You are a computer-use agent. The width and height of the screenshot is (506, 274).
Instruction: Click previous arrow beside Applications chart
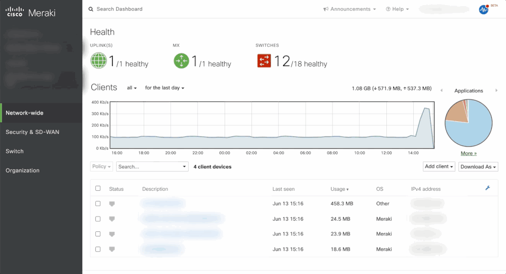442,91
